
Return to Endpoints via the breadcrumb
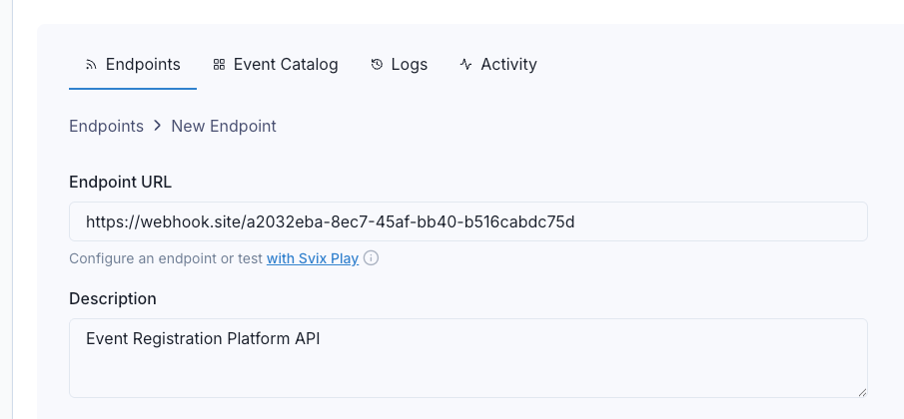106,126
